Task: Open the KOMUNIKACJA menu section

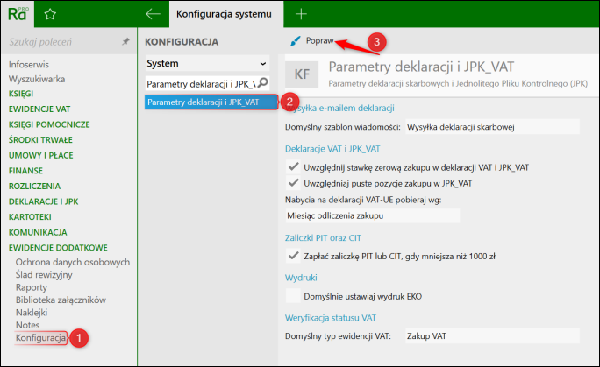Action: 38,232
